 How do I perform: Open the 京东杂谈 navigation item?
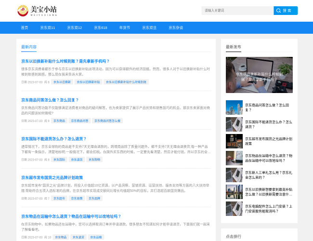pyautogui.click(x=176, y=28)
